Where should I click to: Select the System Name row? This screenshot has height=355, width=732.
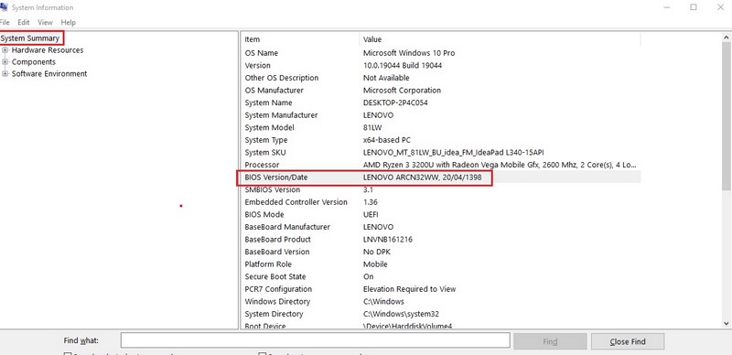point(441,102)
